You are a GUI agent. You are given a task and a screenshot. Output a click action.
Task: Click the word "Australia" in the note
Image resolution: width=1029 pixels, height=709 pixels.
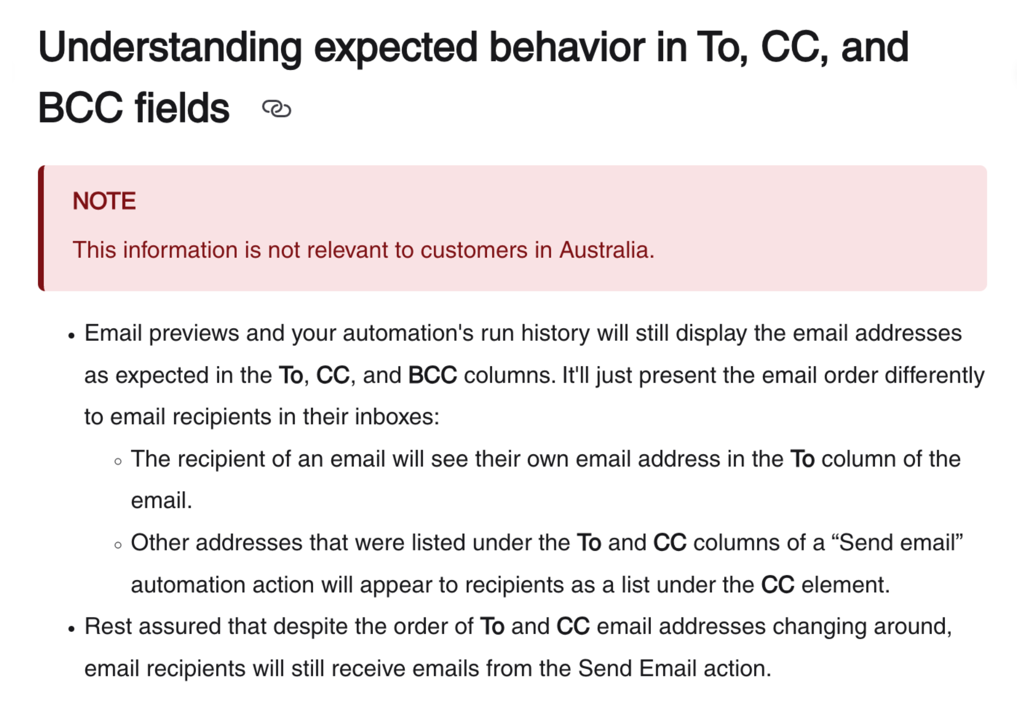(604, 250)
